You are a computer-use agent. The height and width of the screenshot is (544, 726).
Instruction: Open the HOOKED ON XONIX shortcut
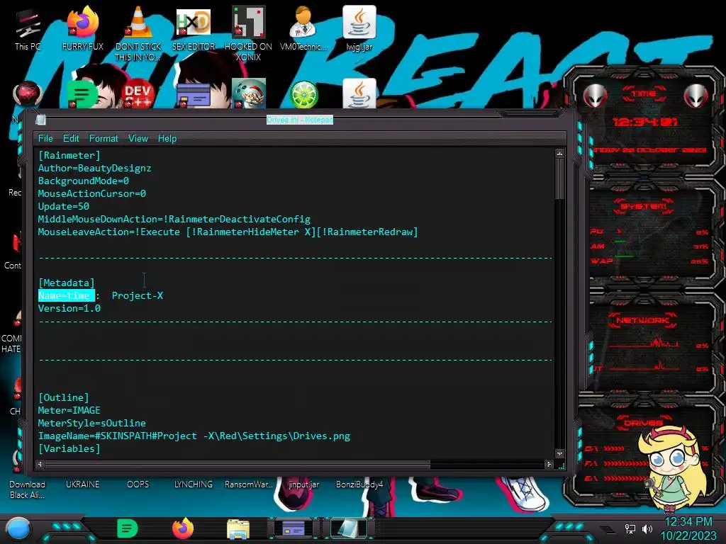pyautogui.click(x=248, y=33)
